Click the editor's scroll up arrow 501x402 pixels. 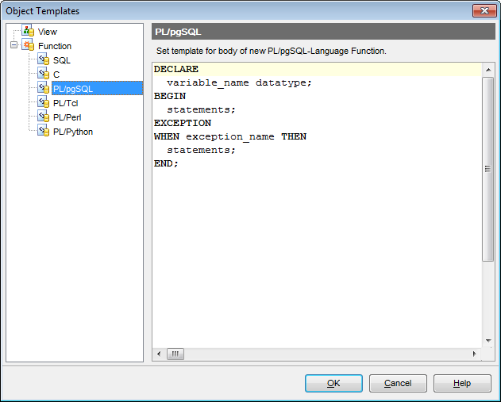[x=488, y=70]
